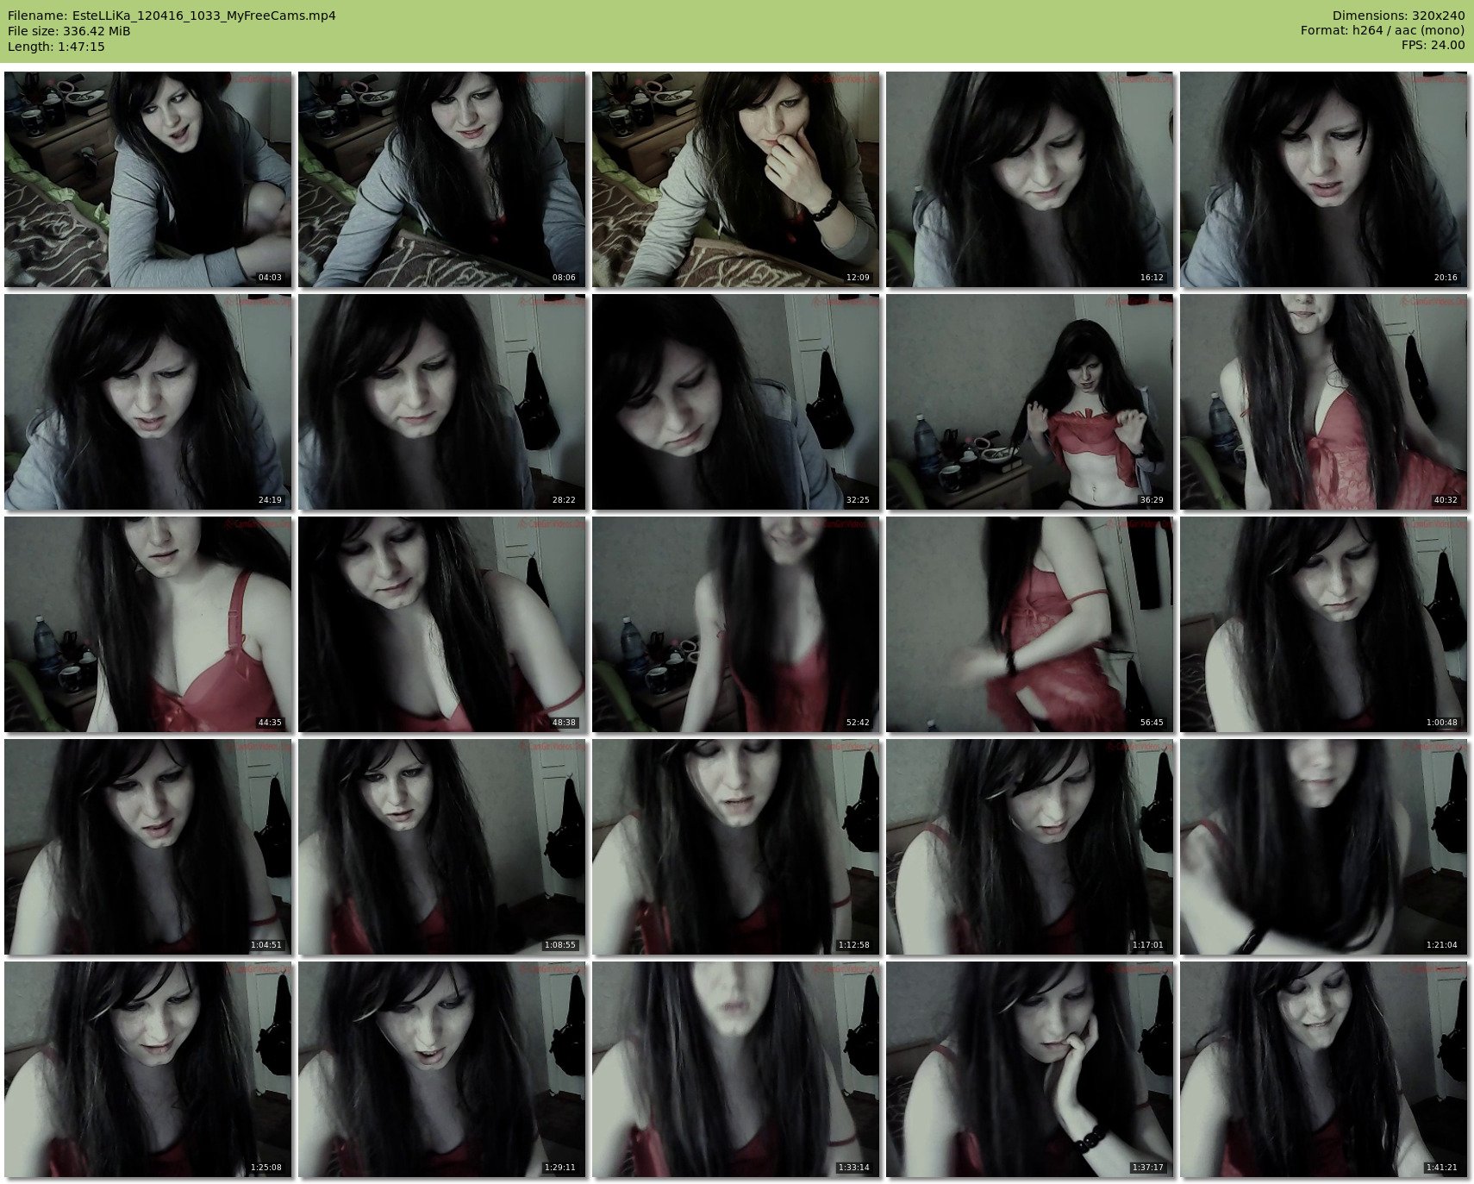This screenshot has width=1474, height=1184.
Task: Select the 1:08:55 frame
Action: 441,847
